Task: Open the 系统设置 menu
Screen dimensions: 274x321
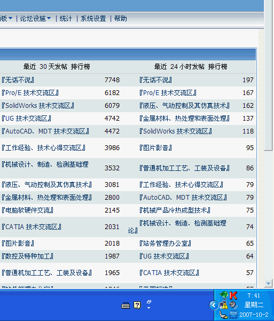Action: (93, 19)
